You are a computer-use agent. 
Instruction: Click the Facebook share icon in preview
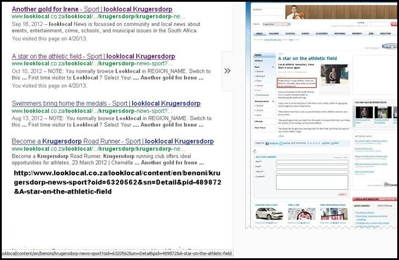click(x=267, y=144)
